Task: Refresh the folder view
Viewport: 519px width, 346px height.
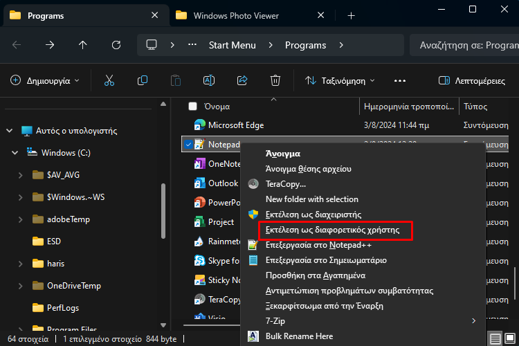Action: click(116, 45)
